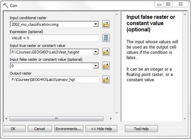Click the help panel scroll-up arrow
This screenshot has height=139, width=191.
[x=185, y=15]
